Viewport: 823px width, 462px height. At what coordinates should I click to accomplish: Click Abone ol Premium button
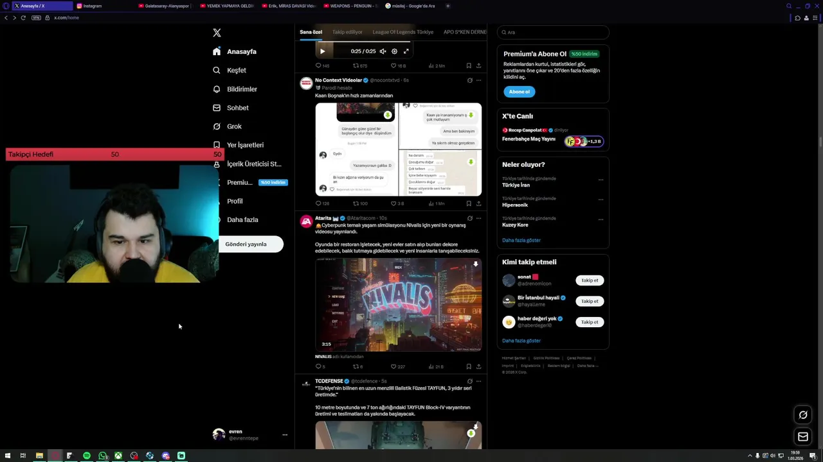tap(519, 92)
